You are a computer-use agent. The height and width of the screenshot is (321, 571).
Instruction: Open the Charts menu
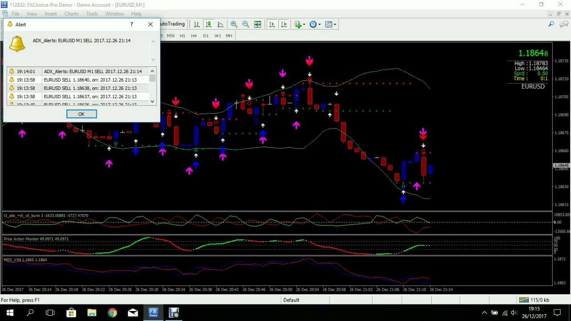coord(71,14)
